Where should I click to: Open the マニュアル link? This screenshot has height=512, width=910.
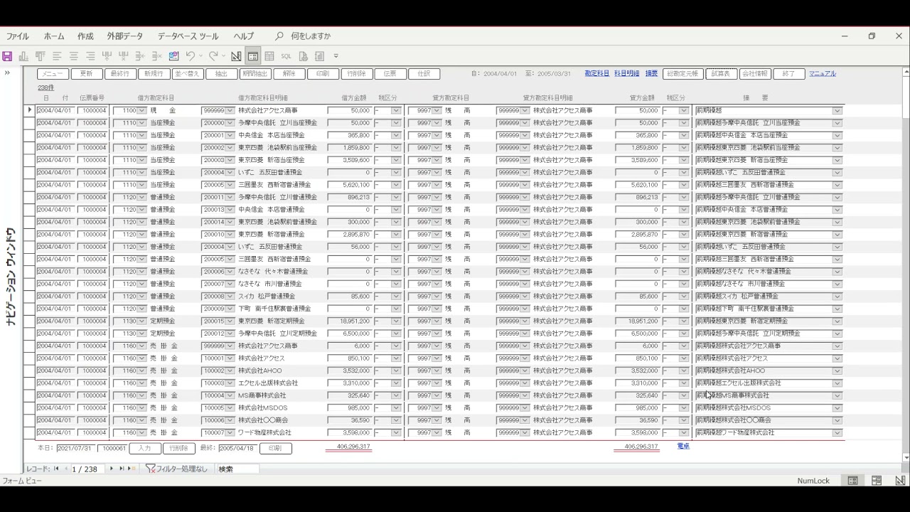823,73
